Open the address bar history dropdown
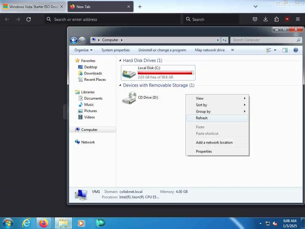 click(x=218, y=40)
